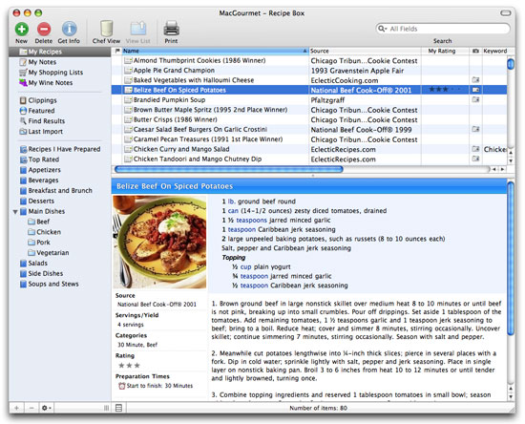Click the 'lb.' unit link in ingredients

232,201
